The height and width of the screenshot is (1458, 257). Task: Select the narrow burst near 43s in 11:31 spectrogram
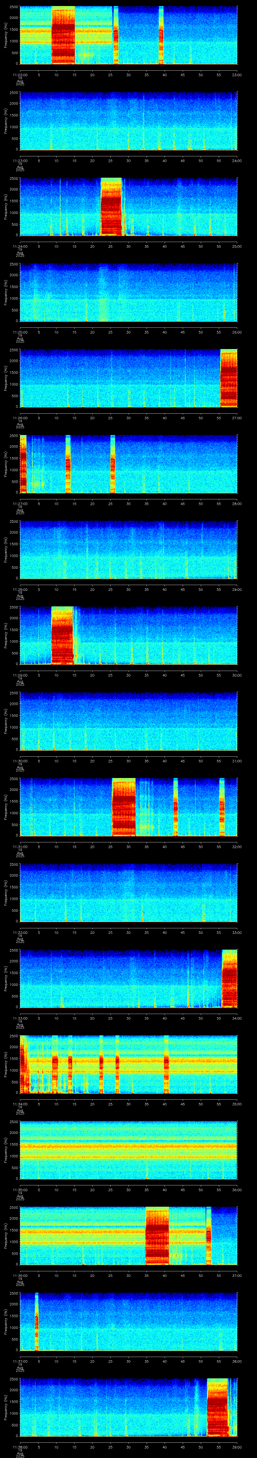176,807
